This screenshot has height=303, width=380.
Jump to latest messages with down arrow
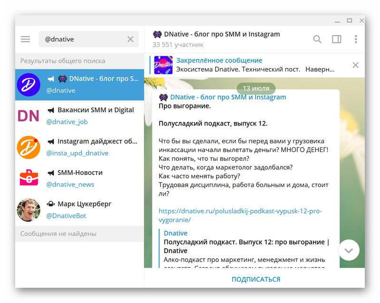(x=349, y=250)
